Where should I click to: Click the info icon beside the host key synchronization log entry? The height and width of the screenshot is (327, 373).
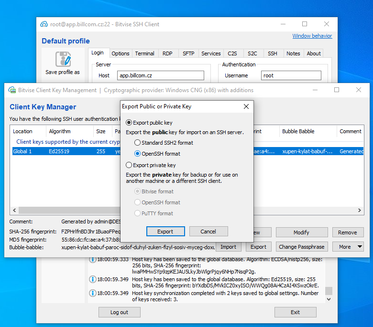pos(93,293)
